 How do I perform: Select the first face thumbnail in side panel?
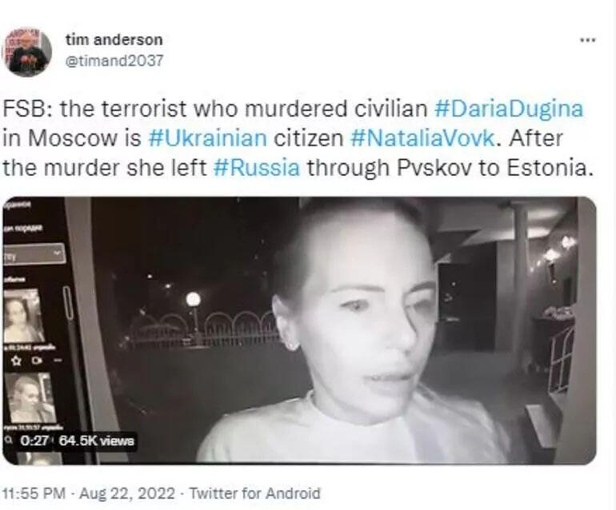click(23, 315)
